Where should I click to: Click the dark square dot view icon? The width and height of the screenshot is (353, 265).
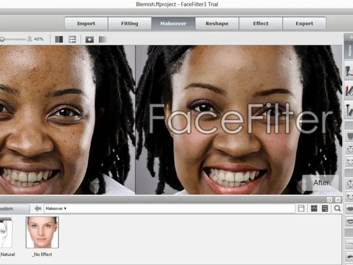[90, 39]
